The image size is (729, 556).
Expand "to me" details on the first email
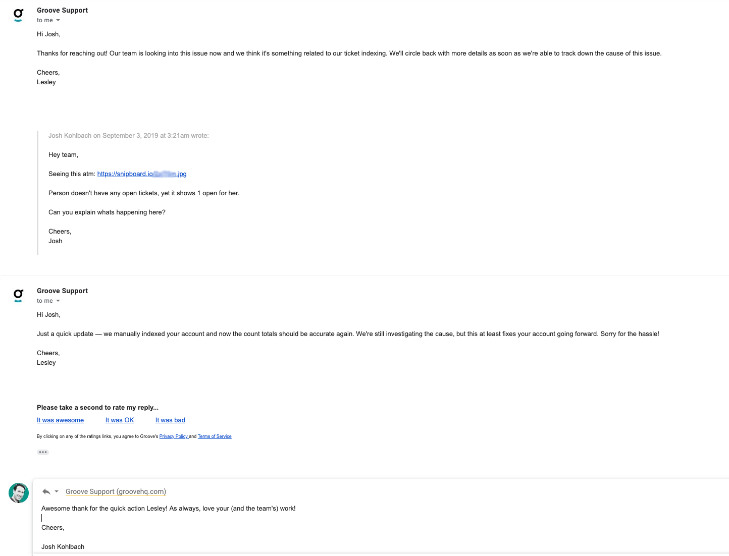coord(58,20)
